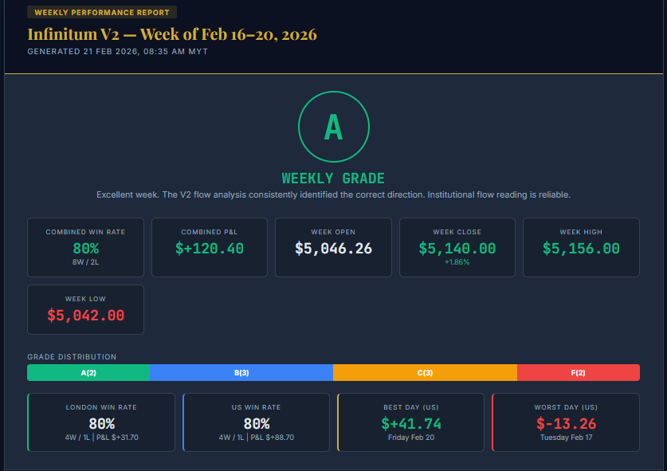Select the Week Close price card
The width and height of the screenshot is (667, 471).
[x=457, y=247]
